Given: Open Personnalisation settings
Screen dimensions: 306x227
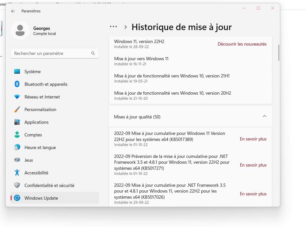Looking at the screenshot, I should (x=55, y=110).
